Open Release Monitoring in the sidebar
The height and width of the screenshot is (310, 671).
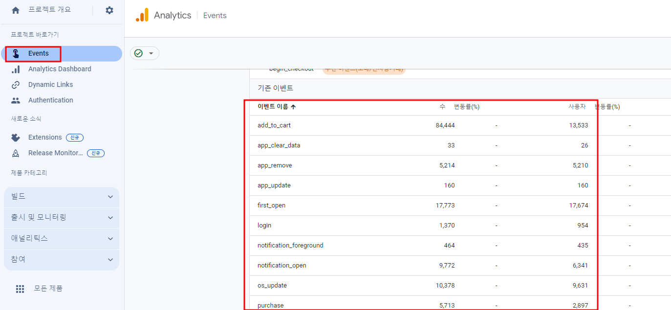[56, 153]
